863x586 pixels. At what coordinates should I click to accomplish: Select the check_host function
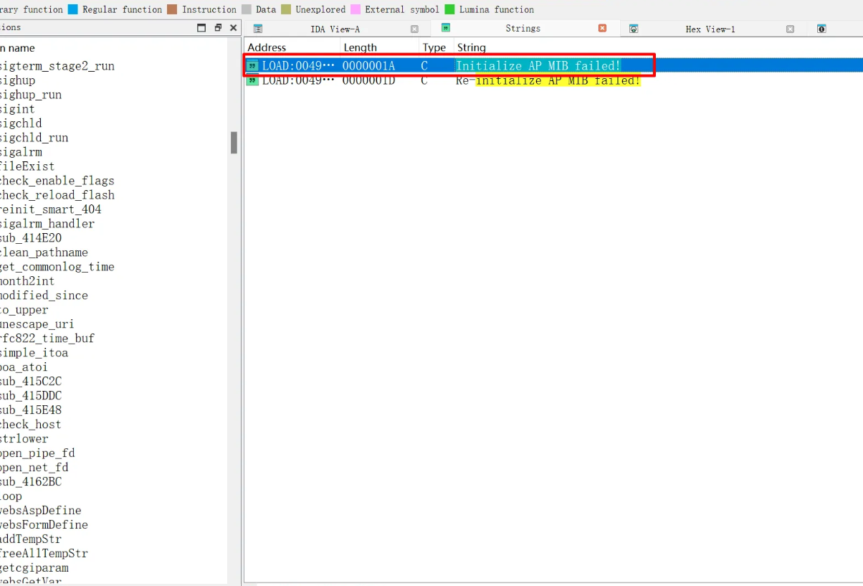(31, 425)
